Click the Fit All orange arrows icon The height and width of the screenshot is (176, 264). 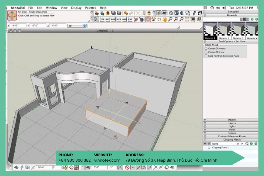tap(187, 20)
